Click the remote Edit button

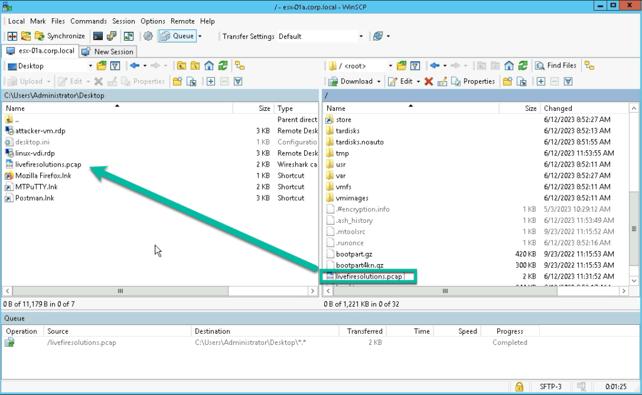pyautogui.click(x=401, y=81)
